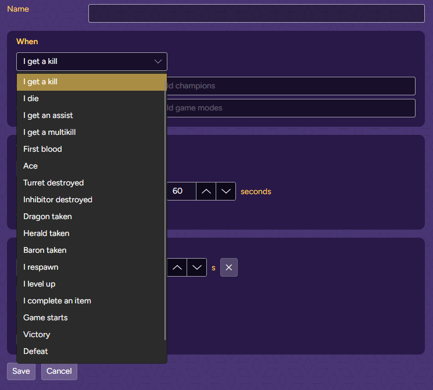Click the Save button

pos(21,371)
